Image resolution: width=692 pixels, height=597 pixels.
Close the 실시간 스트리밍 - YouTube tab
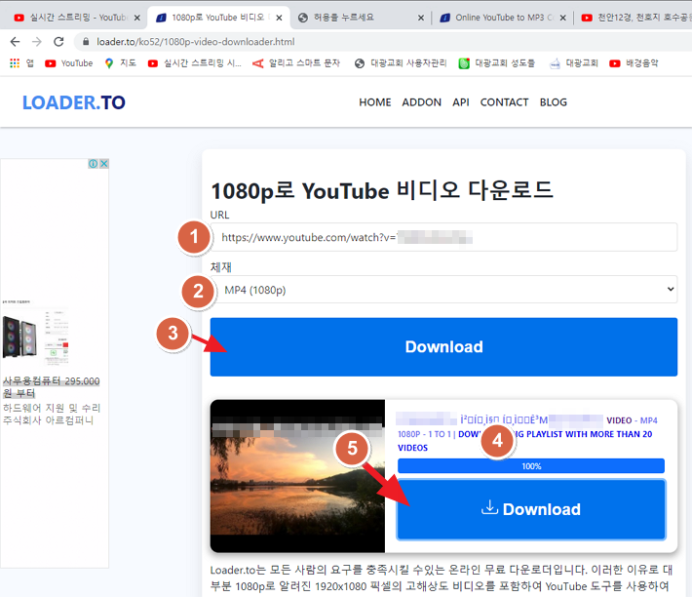tap(137, 18)
